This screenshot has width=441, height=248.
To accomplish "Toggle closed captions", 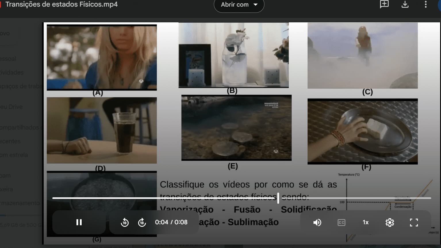I will tap(341, 222).
